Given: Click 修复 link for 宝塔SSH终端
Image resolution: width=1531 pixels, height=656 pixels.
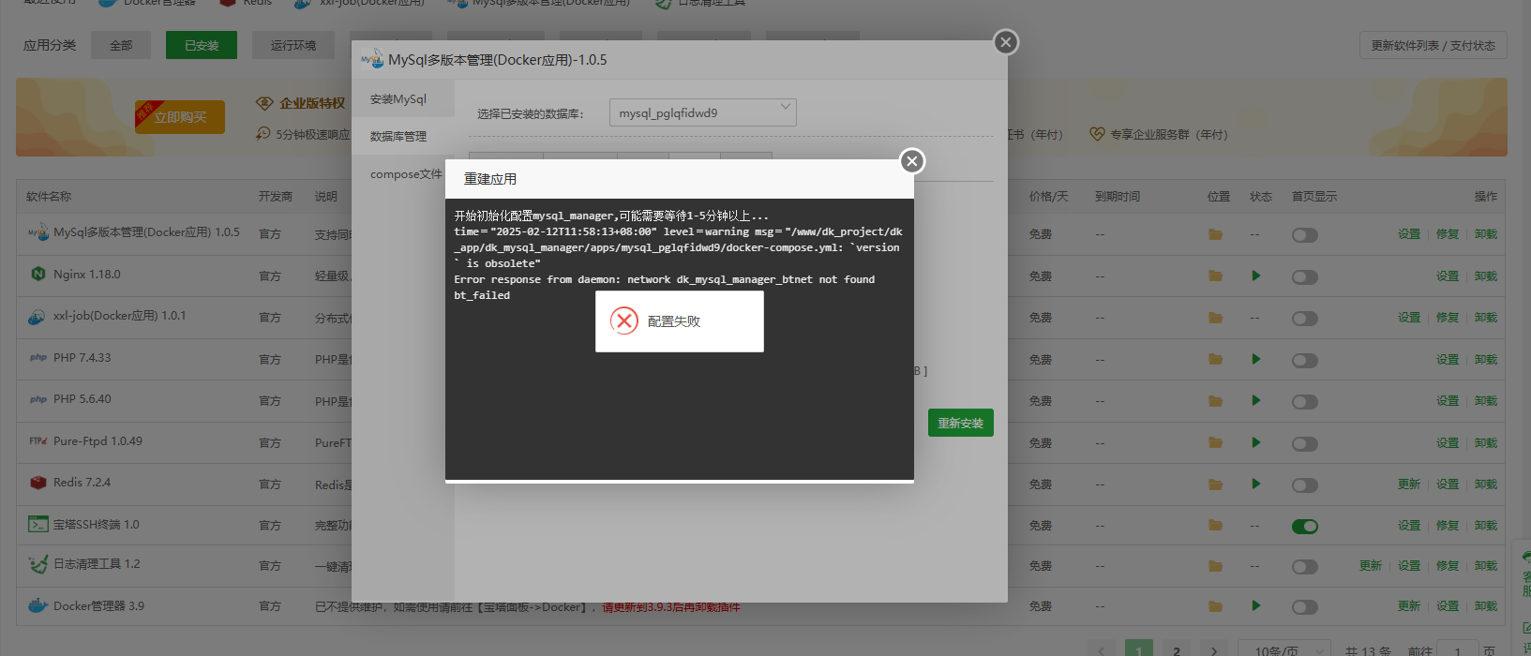Looking at the screenshot, I should coord(1448,526).
